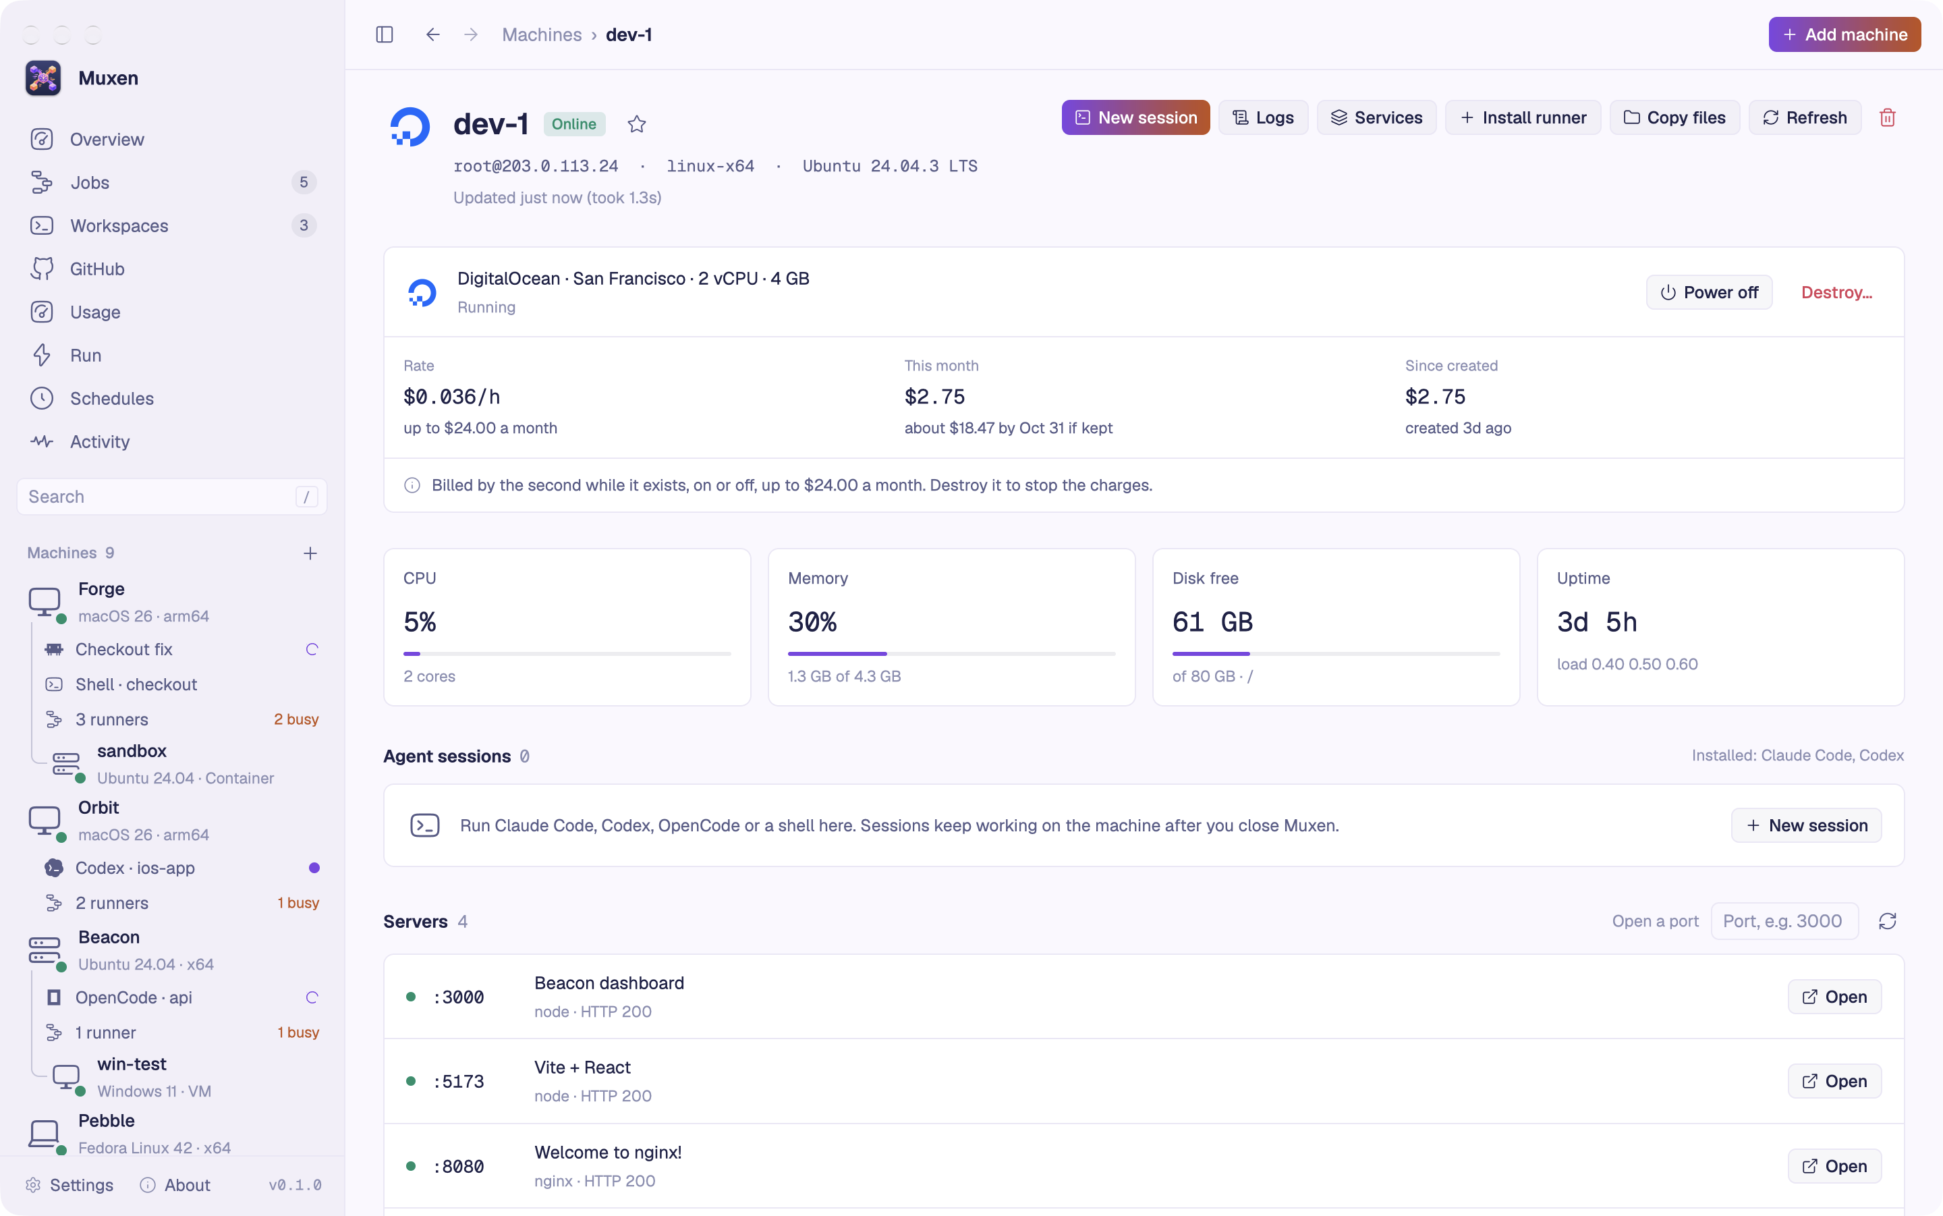Click the Refresh button

click(1805, 117)
